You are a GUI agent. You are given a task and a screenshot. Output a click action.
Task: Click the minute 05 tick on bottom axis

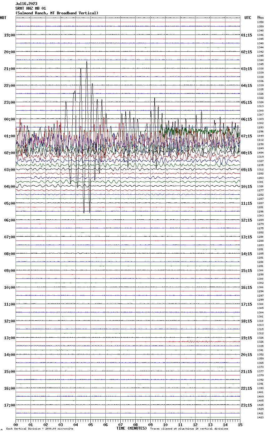pos(90,425)
